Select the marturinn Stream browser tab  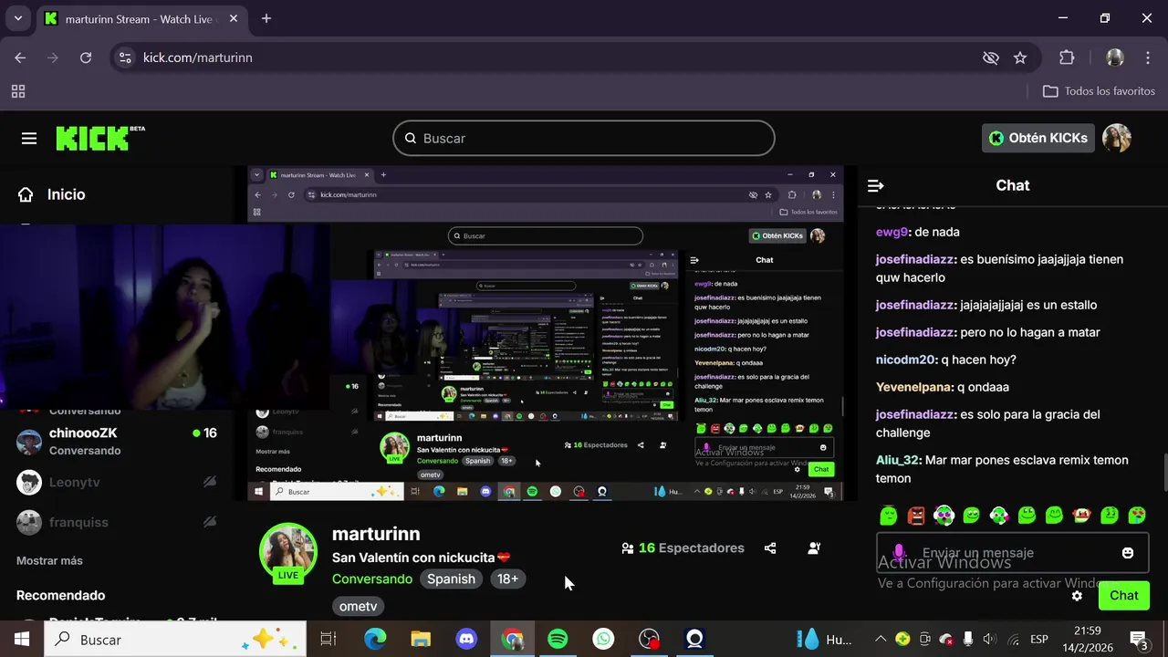click(141, 19)
